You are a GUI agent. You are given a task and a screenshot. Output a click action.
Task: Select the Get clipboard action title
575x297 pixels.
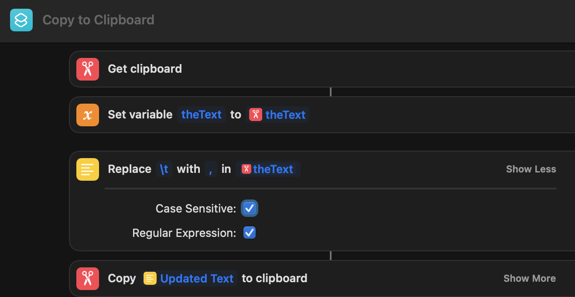tap(145, 69)
